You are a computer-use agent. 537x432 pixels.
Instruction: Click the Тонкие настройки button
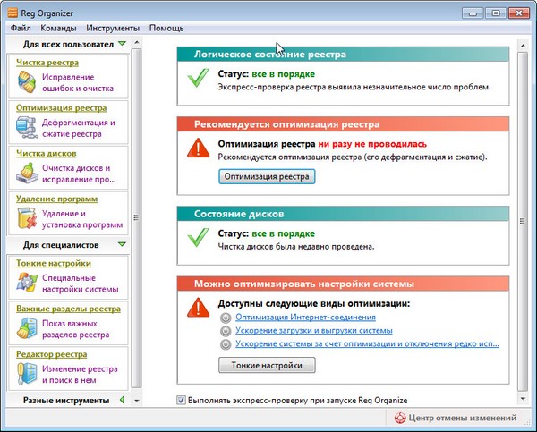tap(267, 365)
